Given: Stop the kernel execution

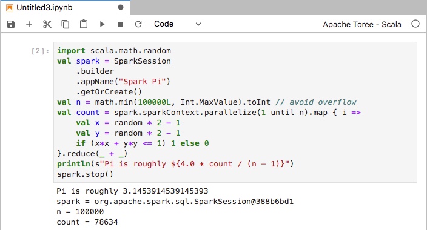Looking at the screenshot, I should [120, 24].
